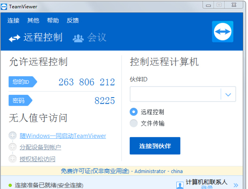Switch to the 会议 tab
This screenshot has width=248, height=189.
point(90,38)
